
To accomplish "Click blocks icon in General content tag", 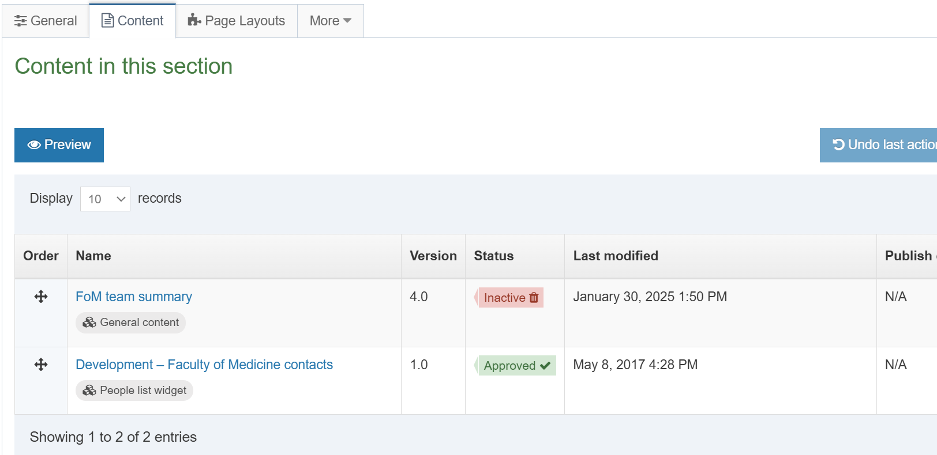I will click(x=89, y=323).
